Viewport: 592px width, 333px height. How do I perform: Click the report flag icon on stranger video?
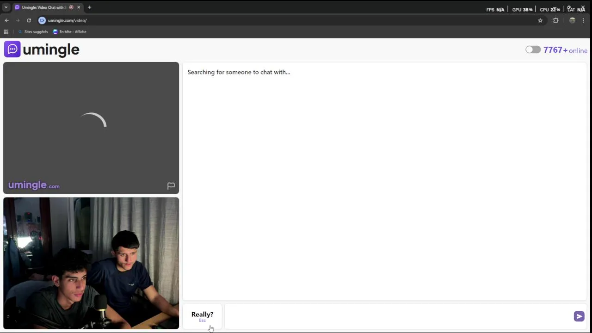[x=171, y=186]
